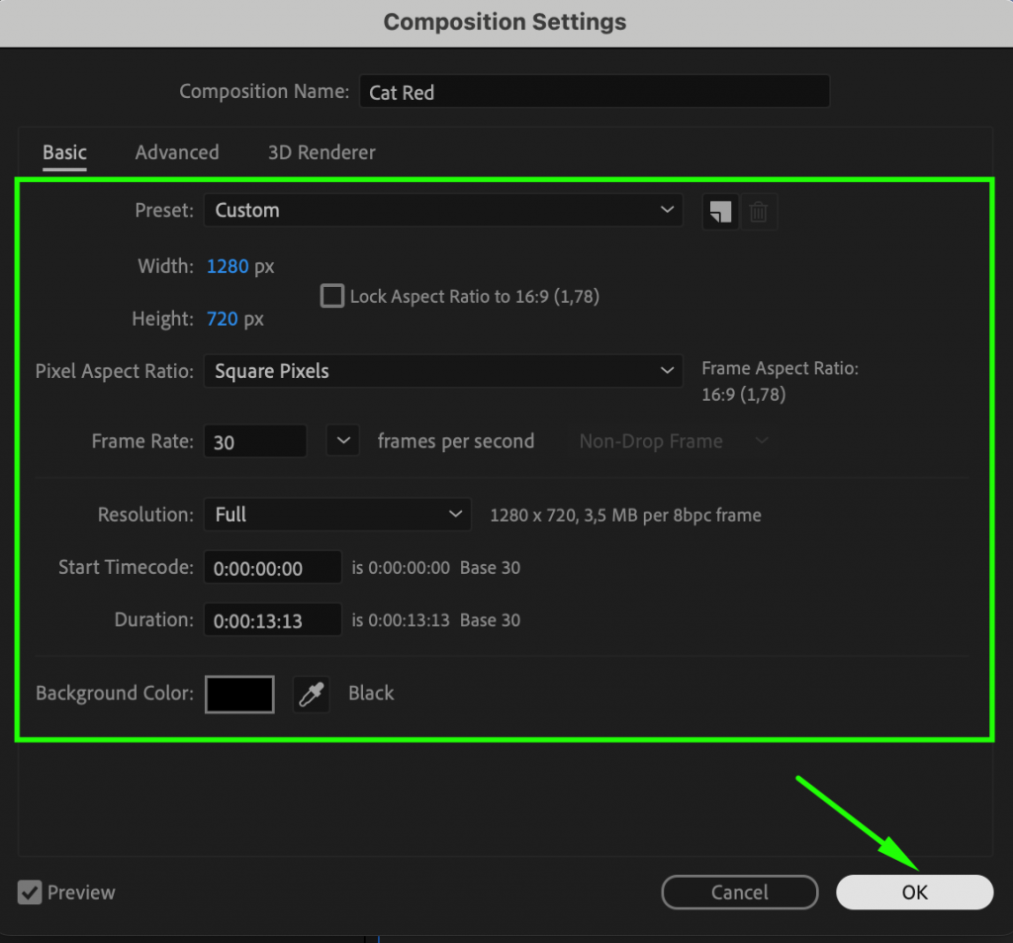Toggle the Preview checkbox
The height and width of the screenshot is (943, 1013).
click(x=30, y=892)
